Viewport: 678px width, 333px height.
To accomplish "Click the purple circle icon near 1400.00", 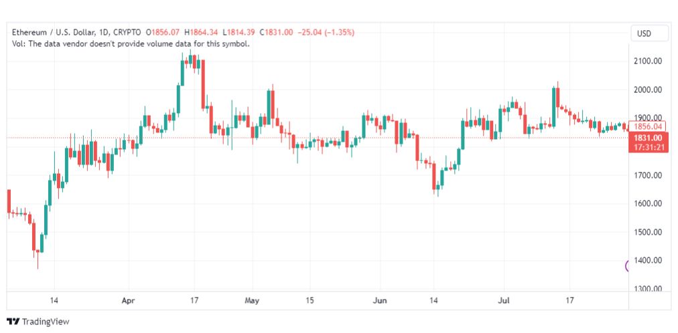I will (x=627, y=266).
